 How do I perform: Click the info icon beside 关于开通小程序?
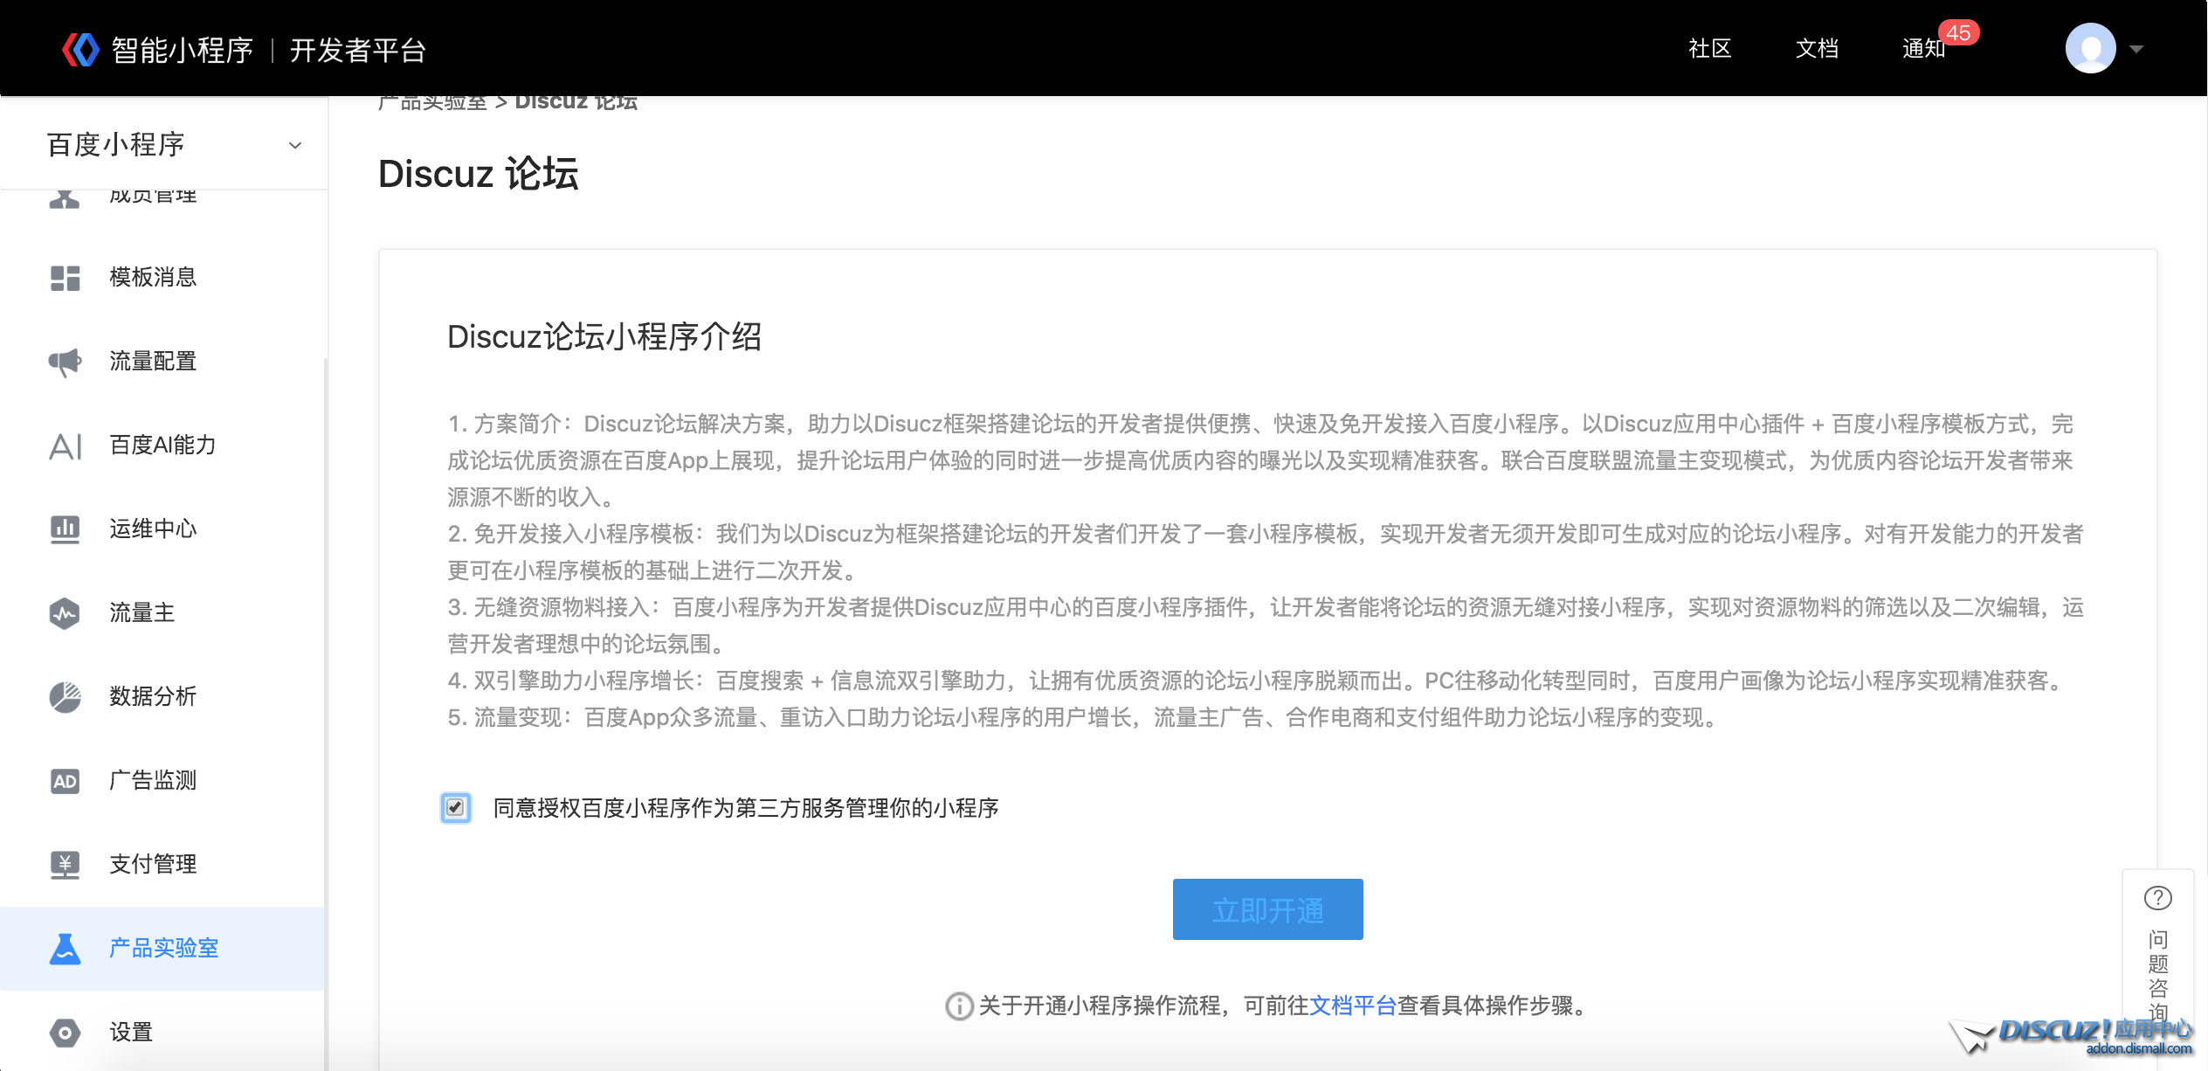(x=959, y=1006)
